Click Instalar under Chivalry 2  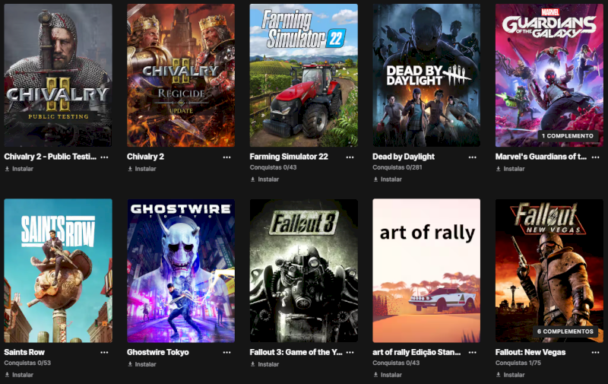pyautogui.click(x=142, y=169)
